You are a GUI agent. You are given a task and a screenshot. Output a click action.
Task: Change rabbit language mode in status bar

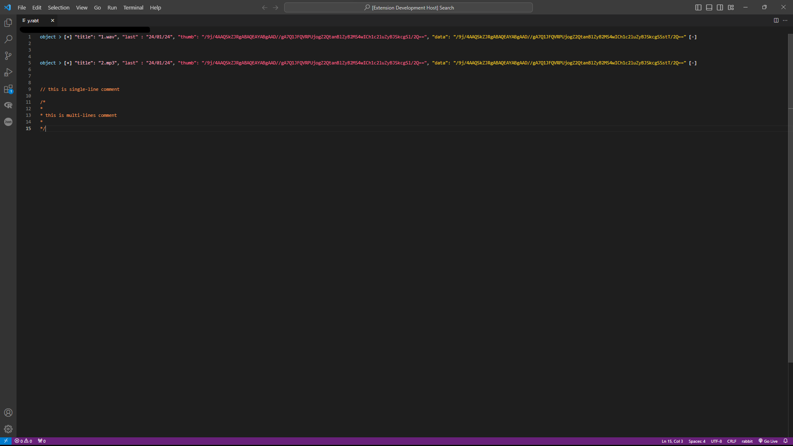click(747, 441)
